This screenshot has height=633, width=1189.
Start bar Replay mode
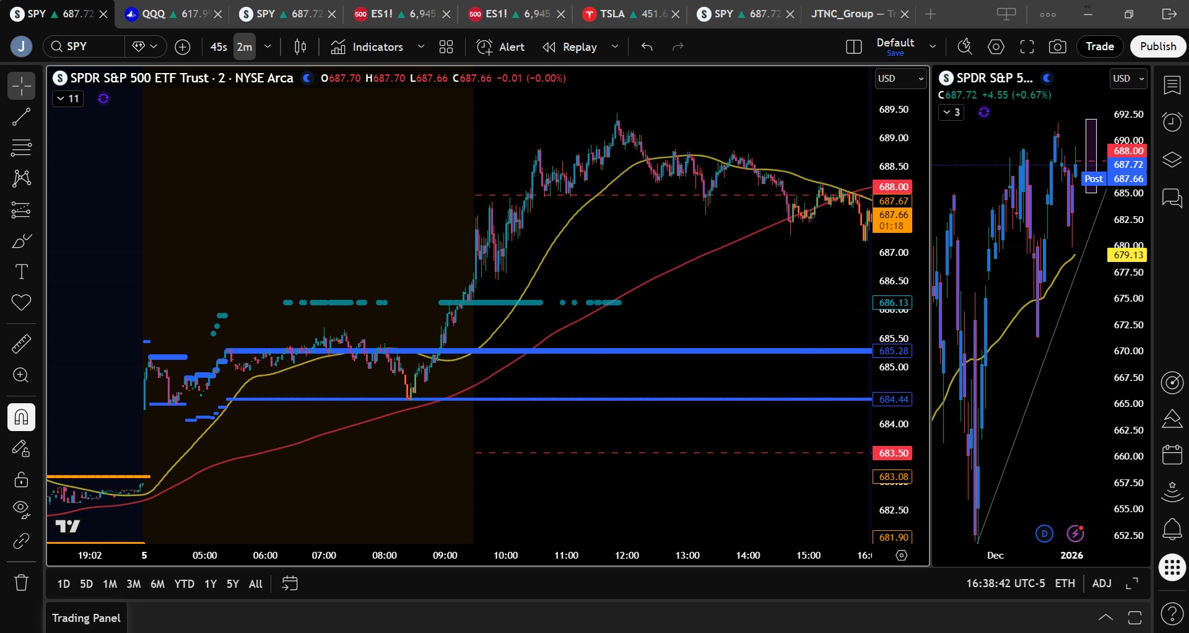click(x=570, y=47)
